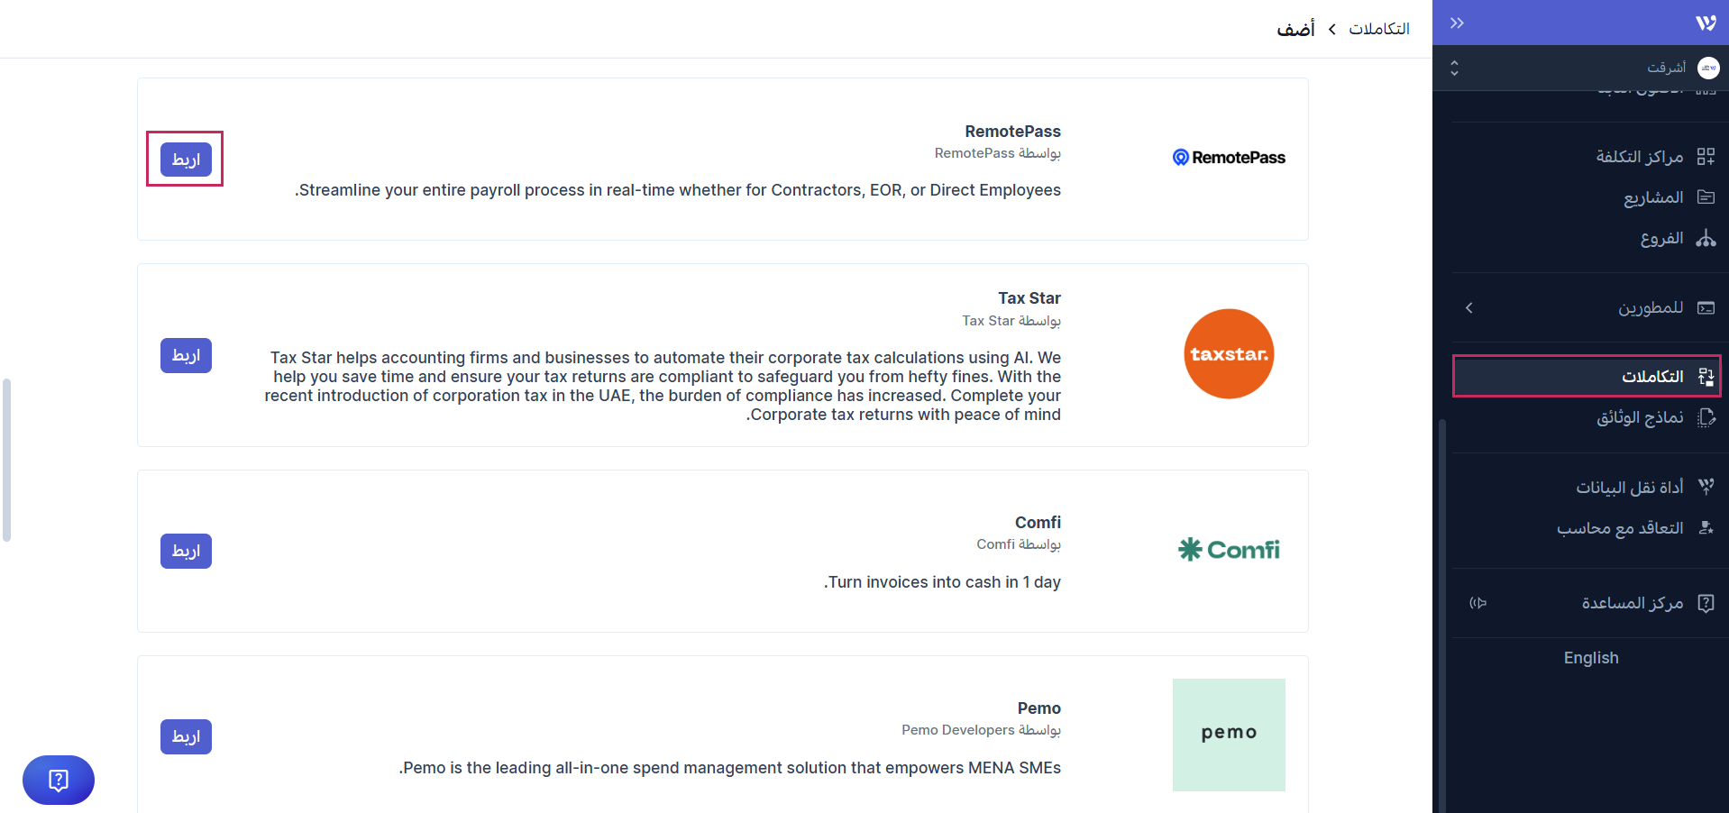Switch language to English
1729x813 pixels.
click(x=1590, y=658)
